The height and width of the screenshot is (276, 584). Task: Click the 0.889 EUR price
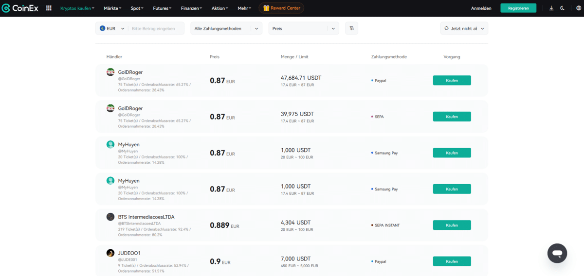coord(224,225)
